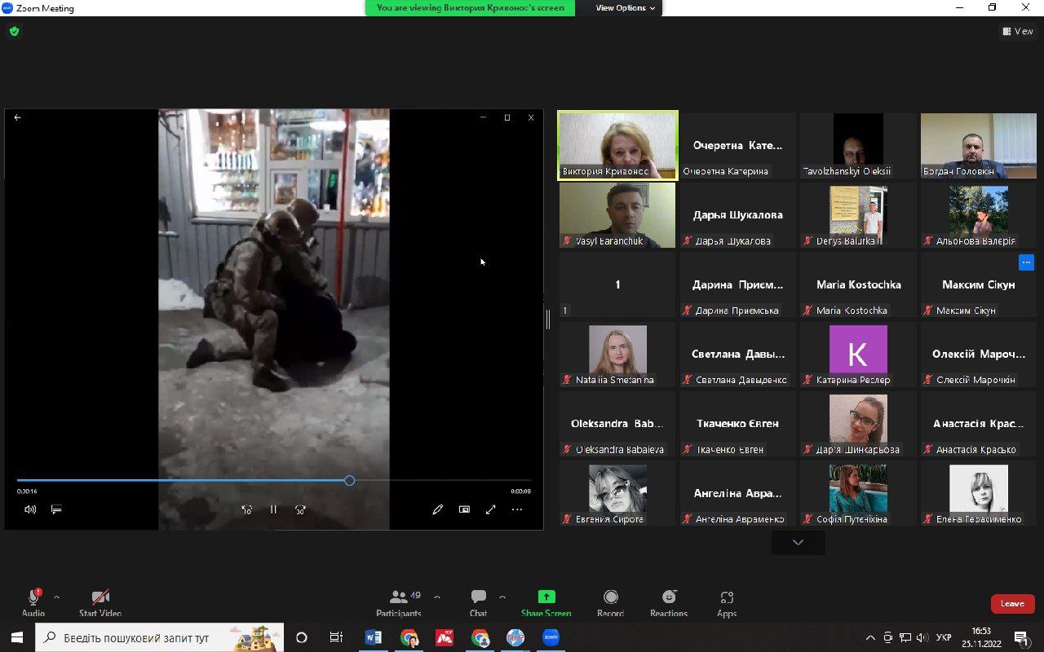Open the Chat panel
Image resolution: width=1044 pixels, height=652 pixels.
pyautogui.click(x=479, y=602)
